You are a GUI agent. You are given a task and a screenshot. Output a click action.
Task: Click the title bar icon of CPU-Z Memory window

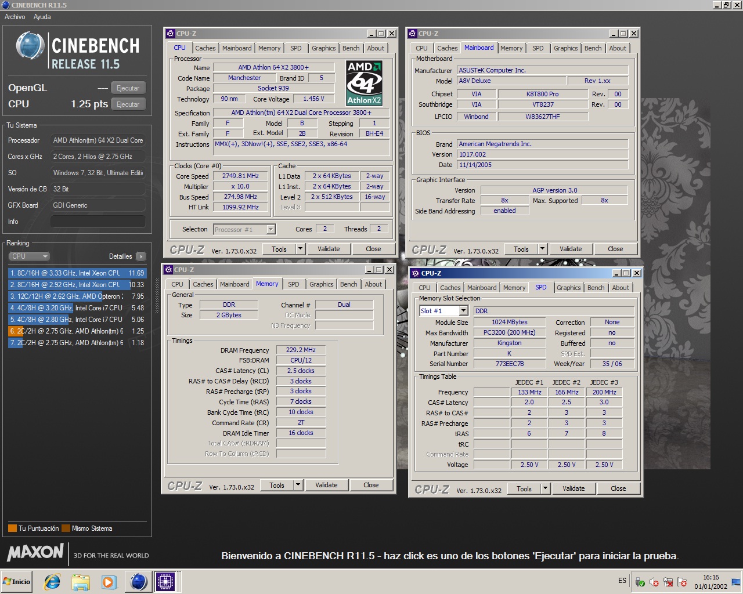click(x=168, y=270)
